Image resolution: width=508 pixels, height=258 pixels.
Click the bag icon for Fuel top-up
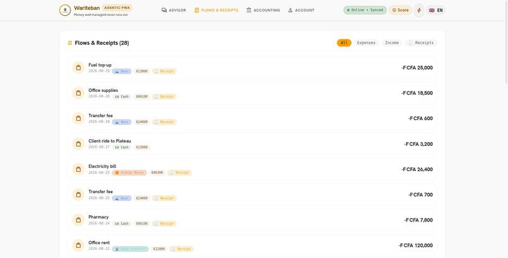[x=78, y=68]
